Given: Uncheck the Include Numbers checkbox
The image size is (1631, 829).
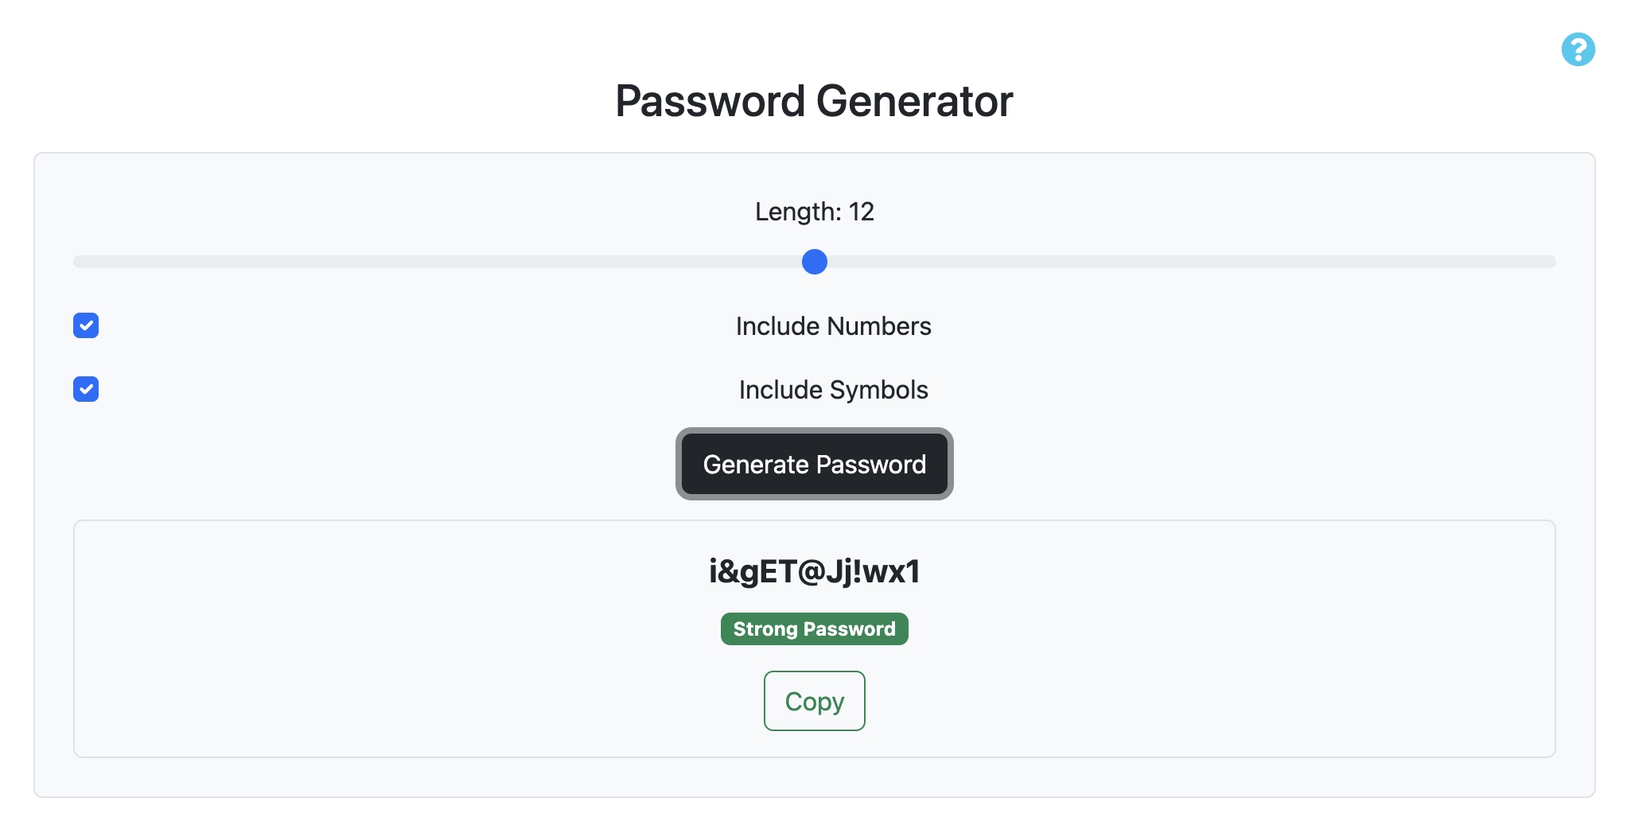Looking at the screenshot, I should click(x=86, y=325).
